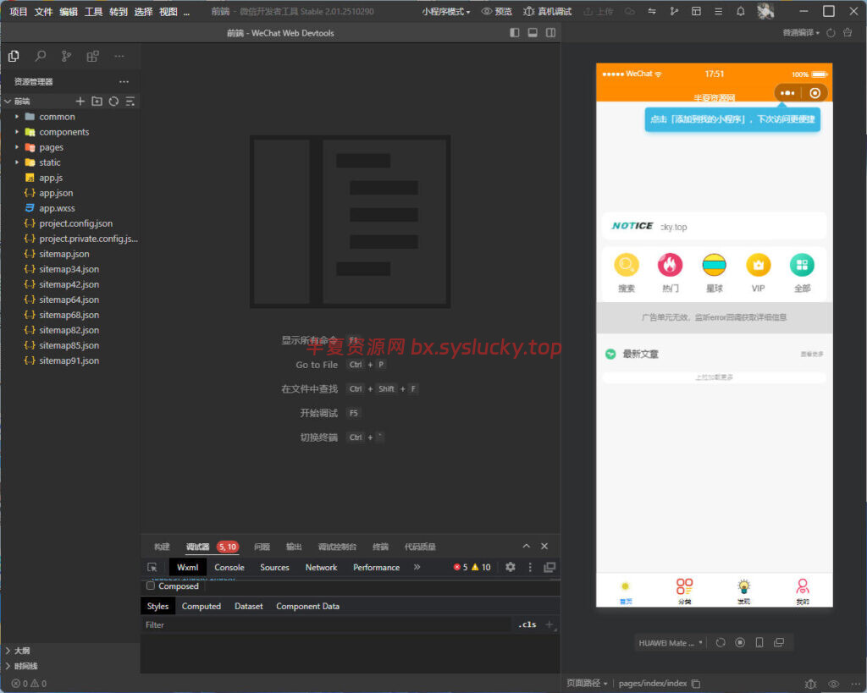The image size is (867, 693).
Task: Tap the 分类 tab in mini program
Action: pos(684,591)
